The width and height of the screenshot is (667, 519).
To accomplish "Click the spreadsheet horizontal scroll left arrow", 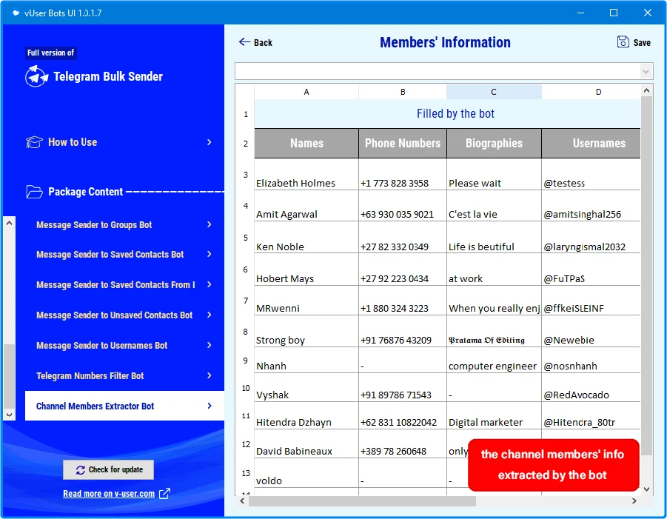I will pos(242,500).
